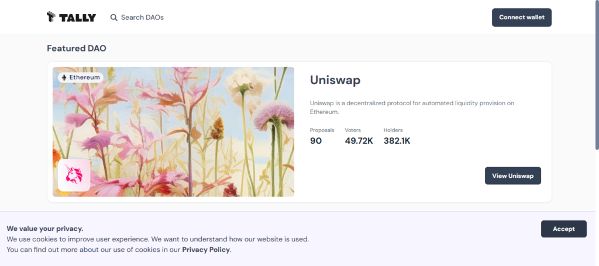
Task: Click the search magnifier icon
Action: (x=114, y=18)
